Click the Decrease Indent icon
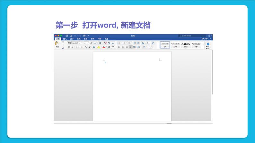The width and height of the screenshot is (255, 143). coord(134,43)
